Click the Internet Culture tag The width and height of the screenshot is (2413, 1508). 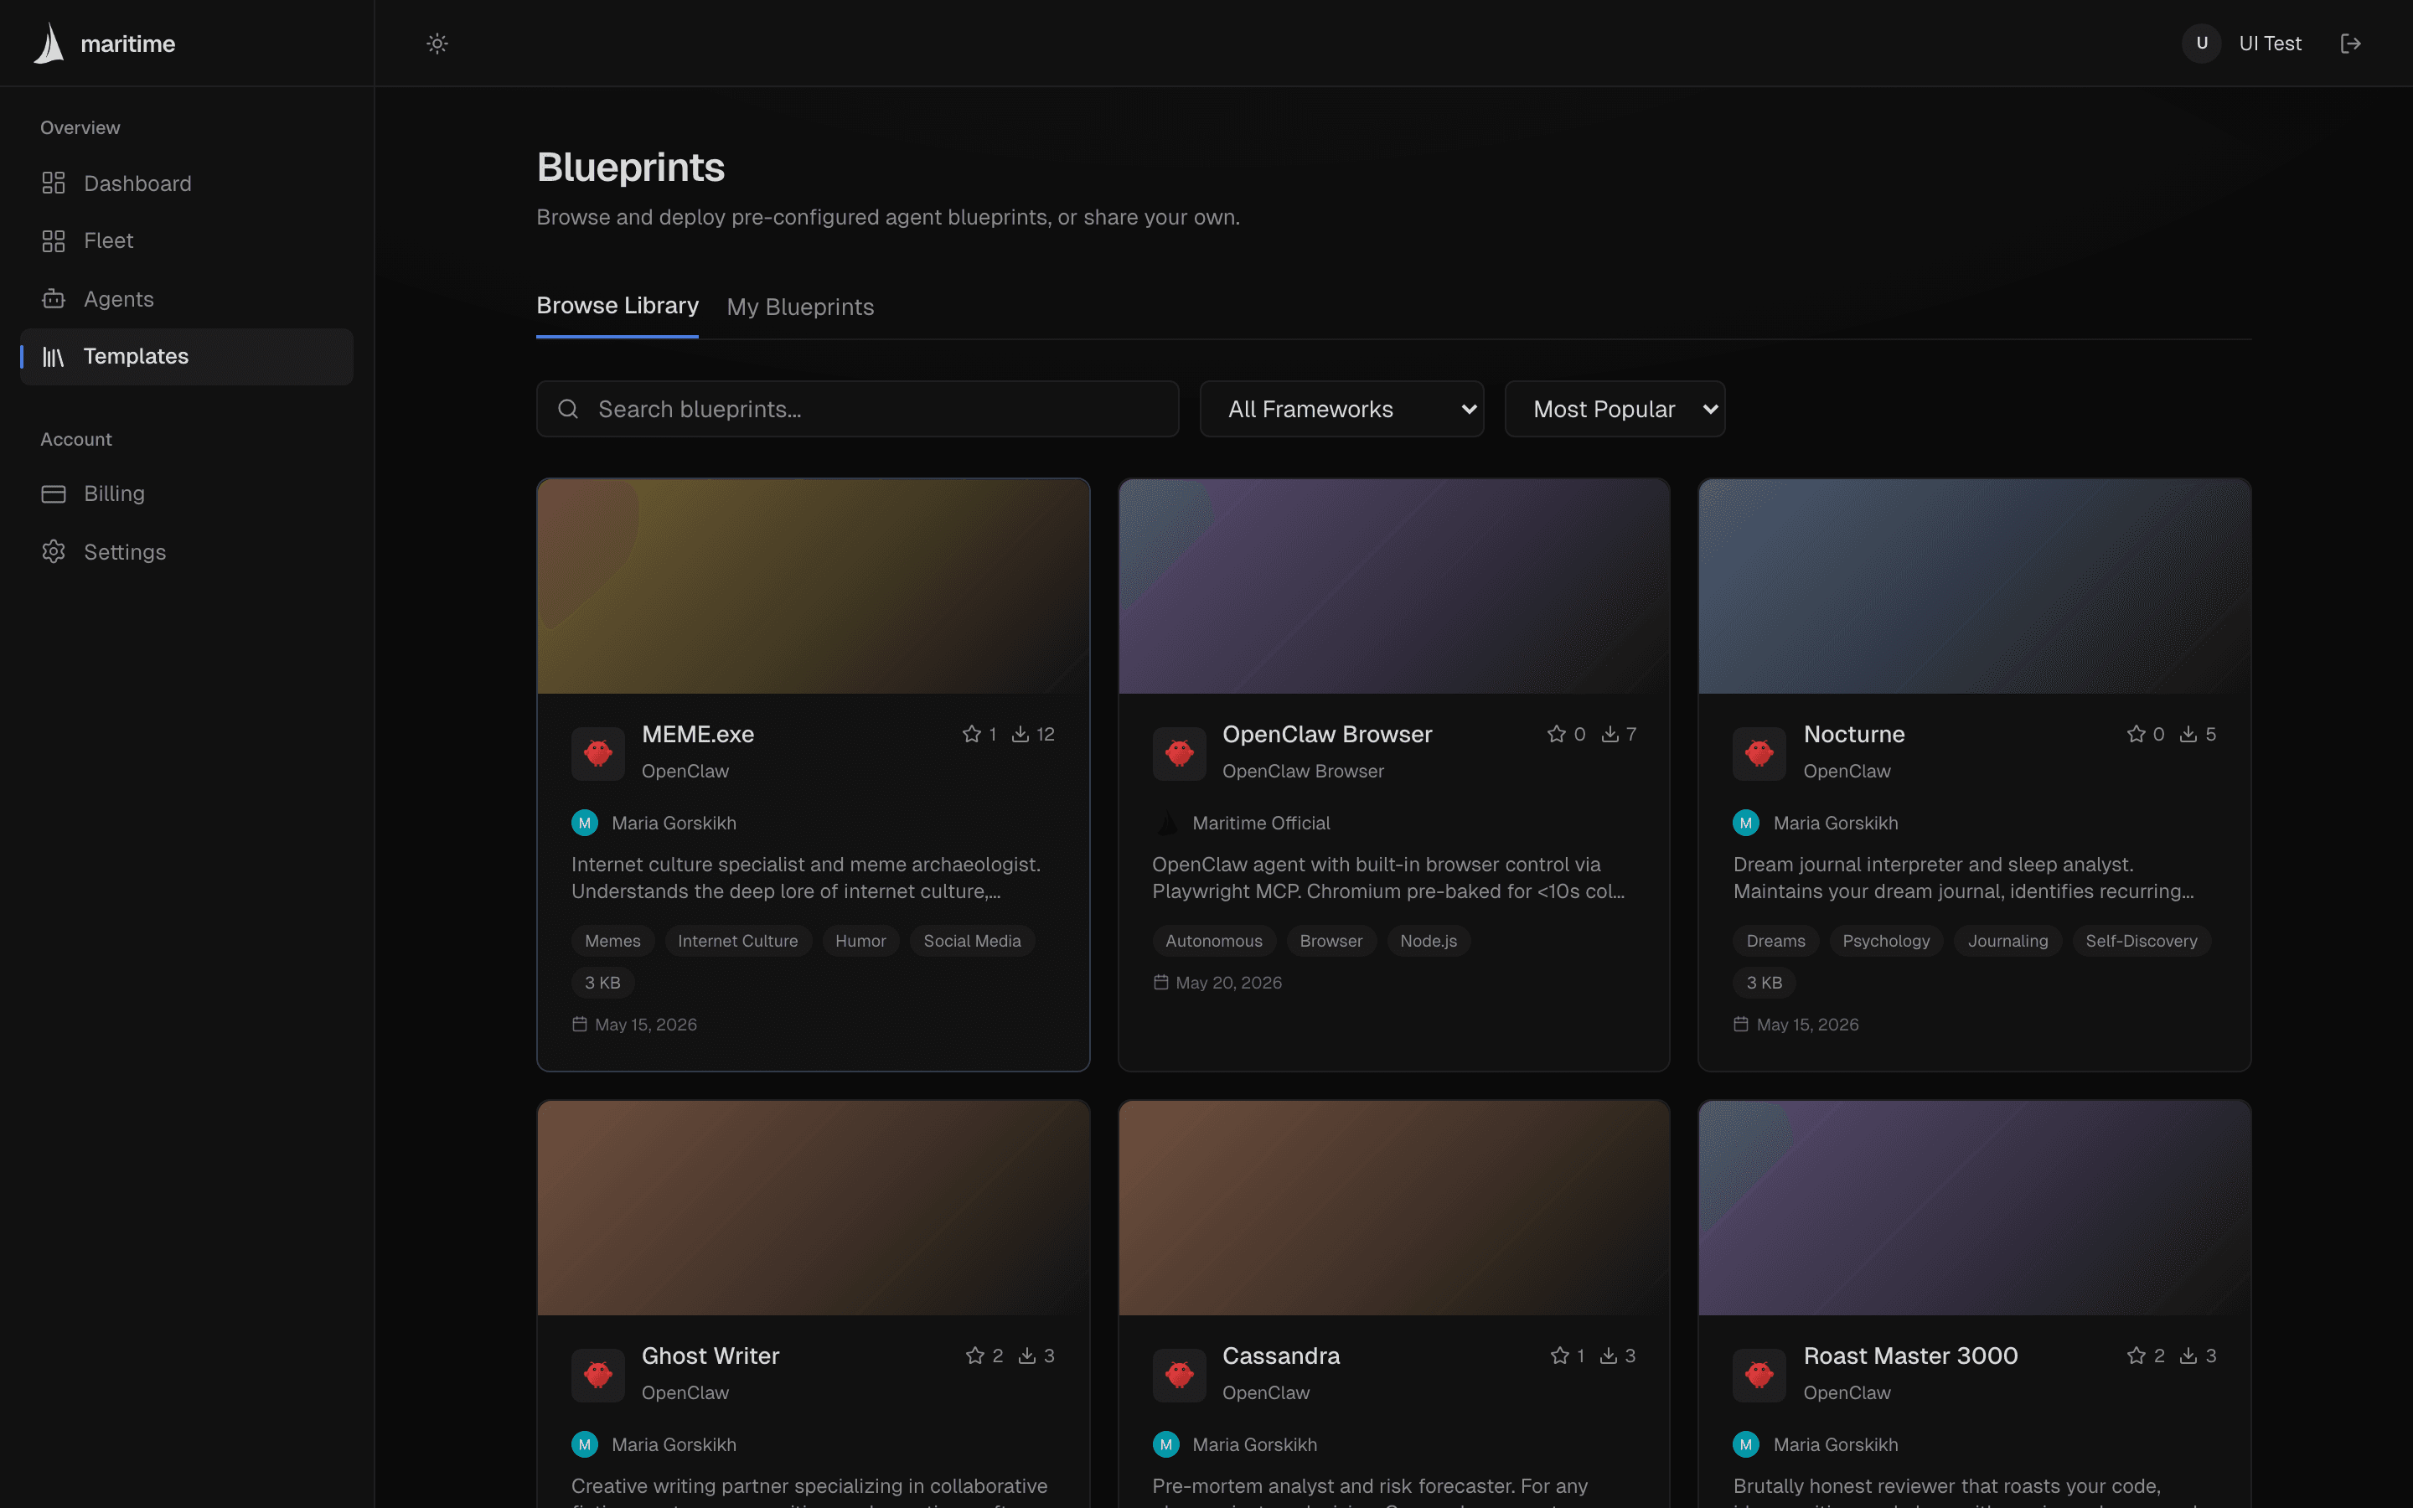coord(738,941)
